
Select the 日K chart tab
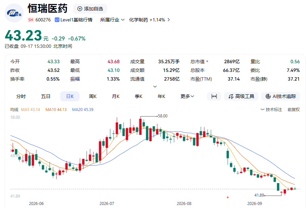pyautogui.click(x=70, y=96)
